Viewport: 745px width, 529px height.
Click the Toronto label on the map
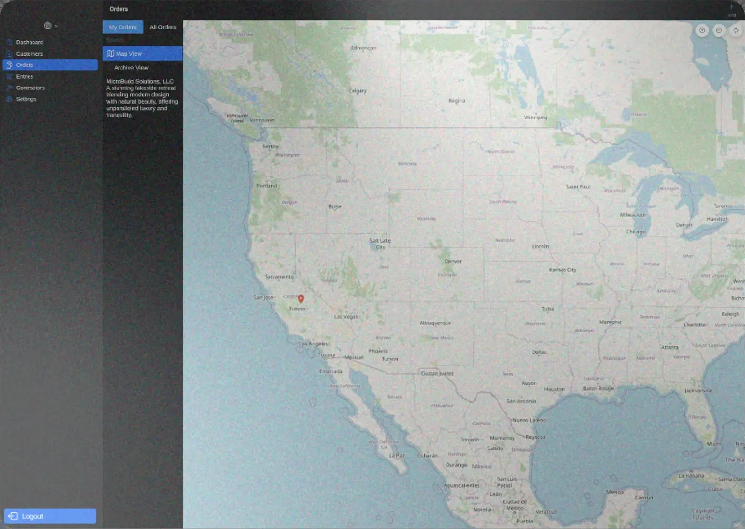[x=722, y=206]
